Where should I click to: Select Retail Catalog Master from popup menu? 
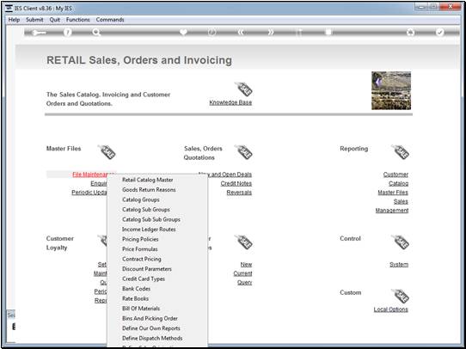(148, 180)
